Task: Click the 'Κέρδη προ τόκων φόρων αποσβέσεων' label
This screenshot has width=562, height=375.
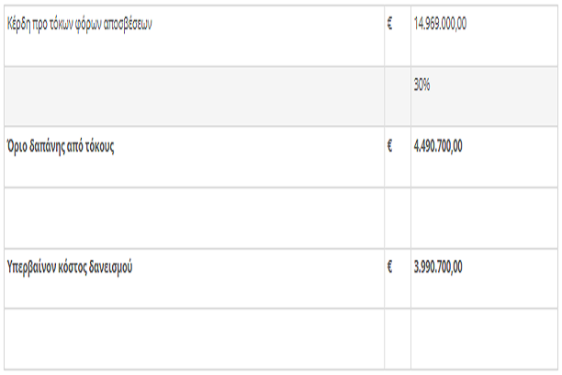Action: click(x=79, y=25)
